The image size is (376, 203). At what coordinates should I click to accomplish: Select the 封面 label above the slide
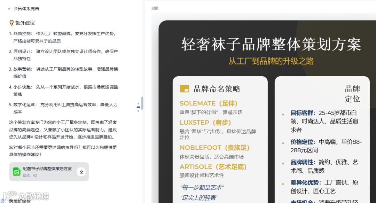point(155,8)
